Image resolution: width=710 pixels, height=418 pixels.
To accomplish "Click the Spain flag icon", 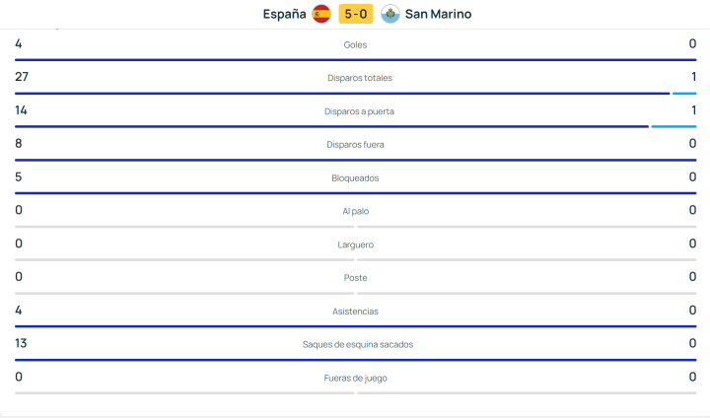I will click(321, 14).
